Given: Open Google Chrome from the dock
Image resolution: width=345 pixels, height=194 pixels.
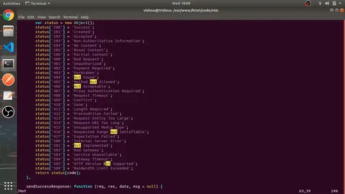Looking at the screenshot, I should [9, 15].
